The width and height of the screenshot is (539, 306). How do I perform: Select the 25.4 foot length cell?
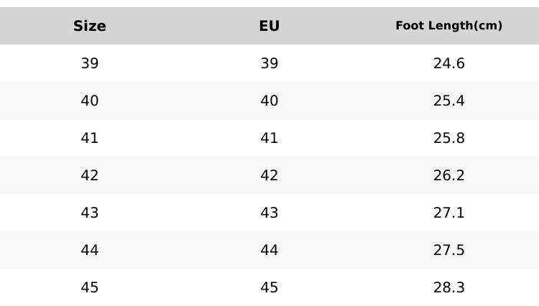point(449,101)
